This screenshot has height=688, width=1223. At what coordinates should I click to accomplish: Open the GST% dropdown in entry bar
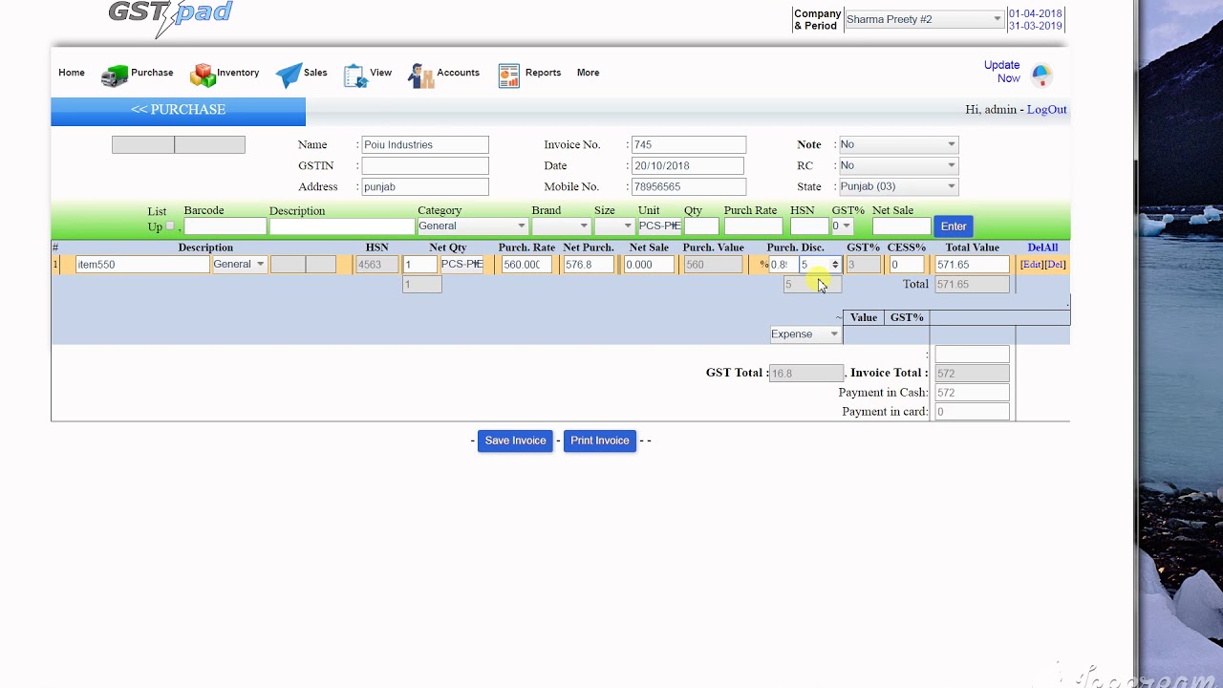pyautogui.click(x=841, y=226)
